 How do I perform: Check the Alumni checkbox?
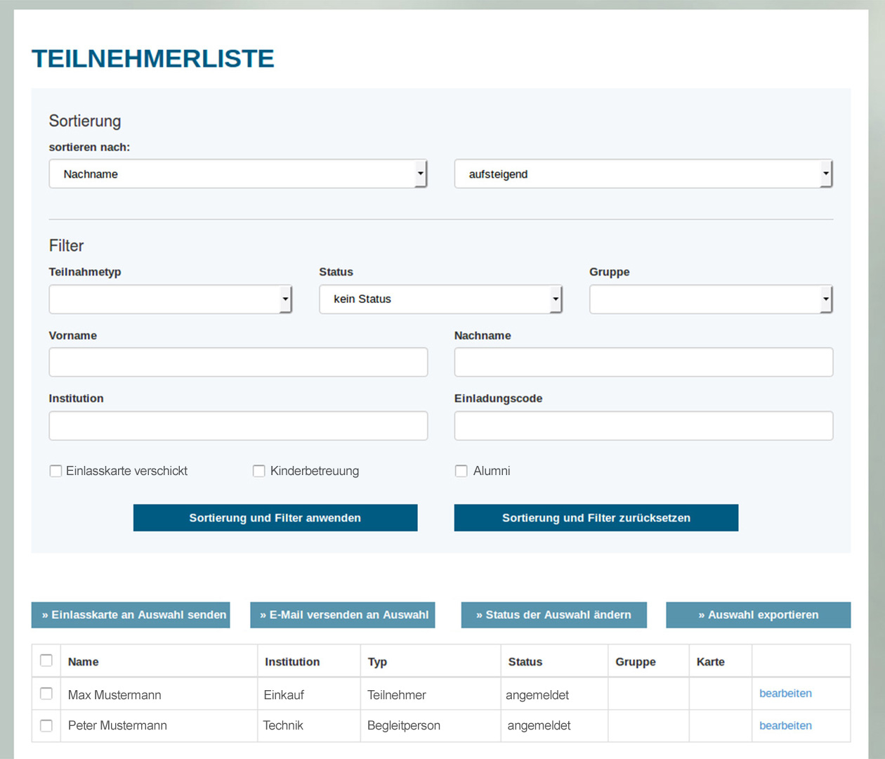pos(461,471)
